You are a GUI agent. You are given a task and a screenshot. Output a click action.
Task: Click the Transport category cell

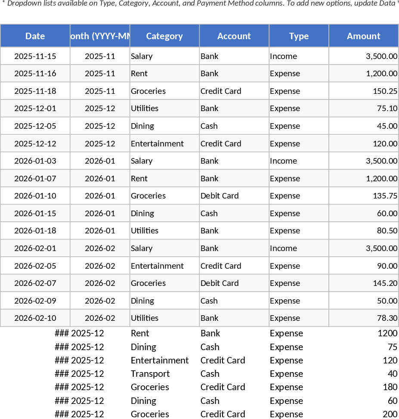pyautogui.click(x=150, y=374)
